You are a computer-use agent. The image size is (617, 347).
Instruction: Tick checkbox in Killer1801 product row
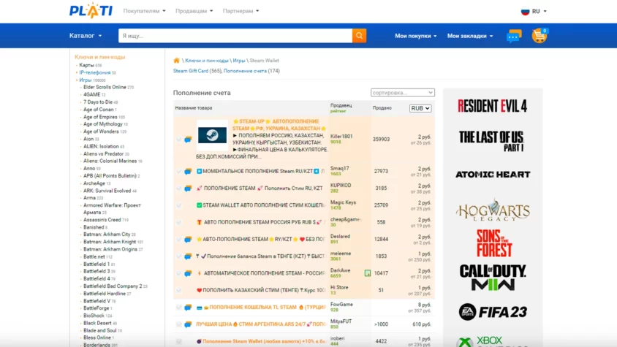pyautogui.click(x=179, y=140)
